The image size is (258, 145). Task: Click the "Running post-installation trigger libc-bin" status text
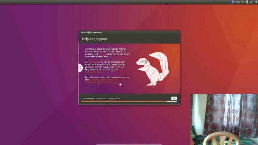pos(101,98)
